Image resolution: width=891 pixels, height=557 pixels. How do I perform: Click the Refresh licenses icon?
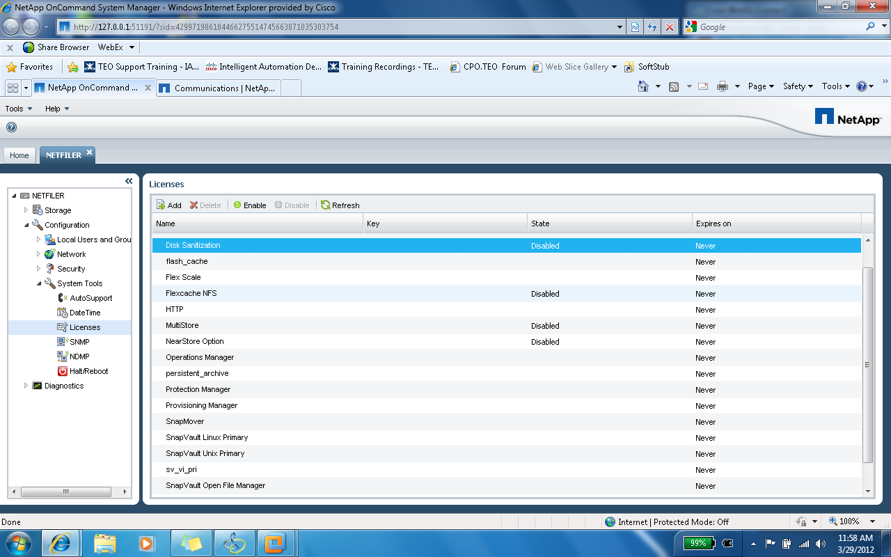pyautogui.click(x=325, y=205)
